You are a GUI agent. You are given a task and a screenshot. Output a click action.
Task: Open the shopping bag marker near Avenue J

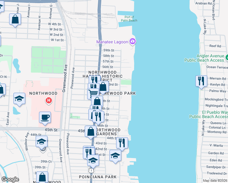tap(15, 20)
